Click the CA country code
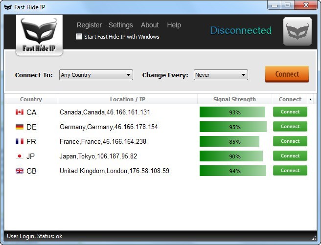The height and width of the screenshot is (245, 321). 31,112
